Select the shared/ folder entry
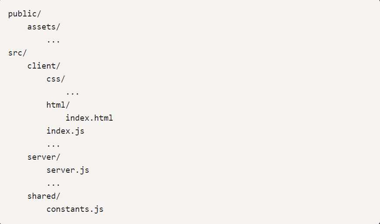380x224 pixels. point(44,196)
